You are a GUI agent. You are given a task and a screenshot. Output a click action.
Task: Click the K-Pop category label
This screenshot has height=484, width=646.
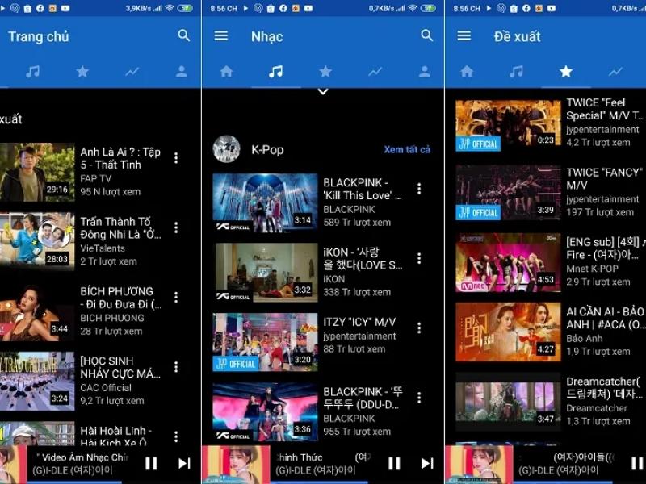pyautogui.click(x=267, y=149)
